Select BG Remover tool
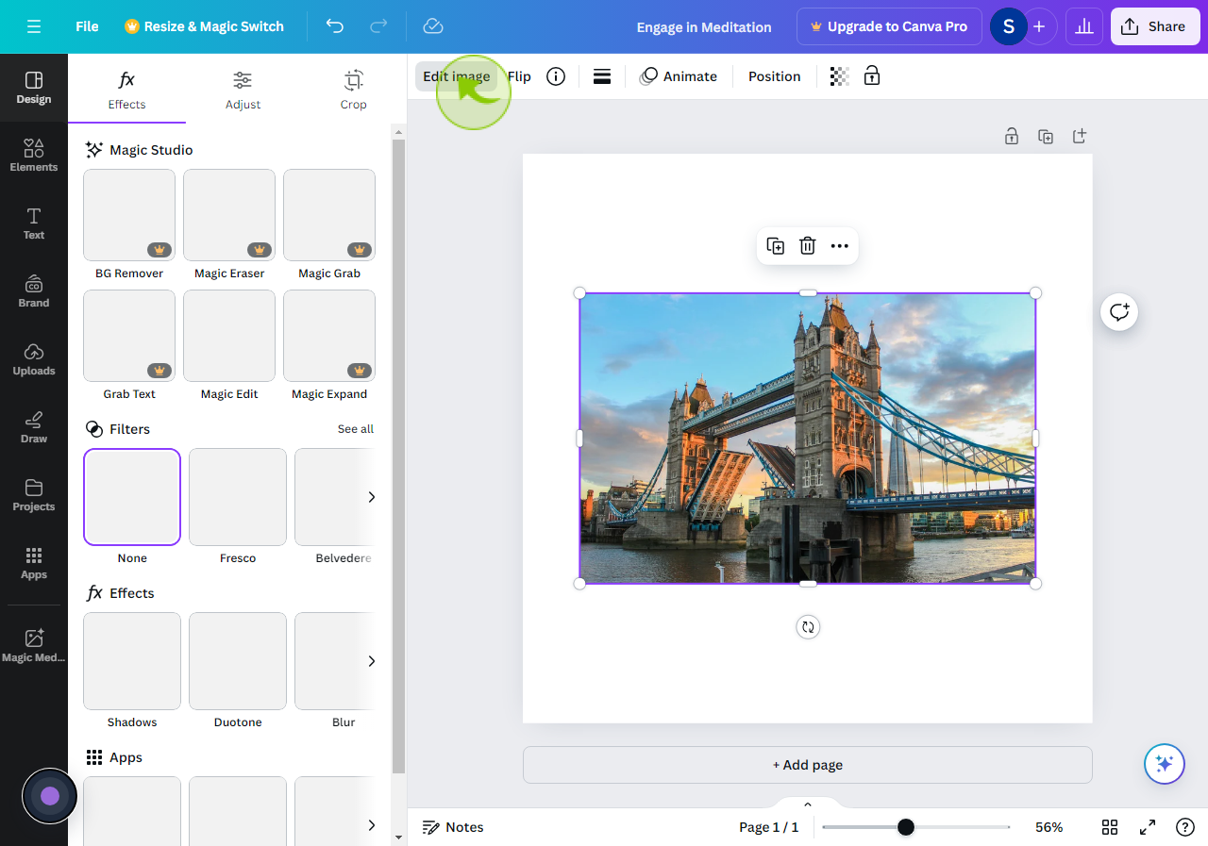The height and width of the screenshot is (846, 1208). 129,215
